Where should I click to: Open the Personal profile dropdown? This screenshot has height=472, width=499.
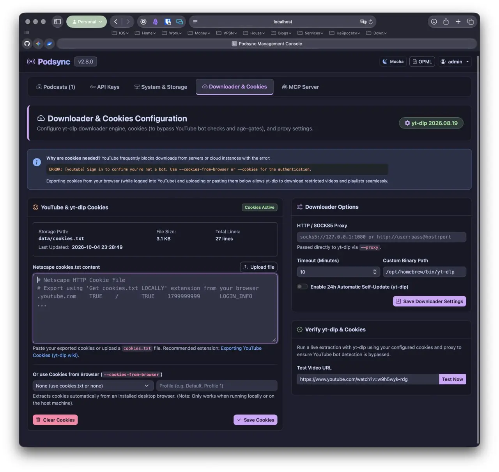(x=87, y=22)
